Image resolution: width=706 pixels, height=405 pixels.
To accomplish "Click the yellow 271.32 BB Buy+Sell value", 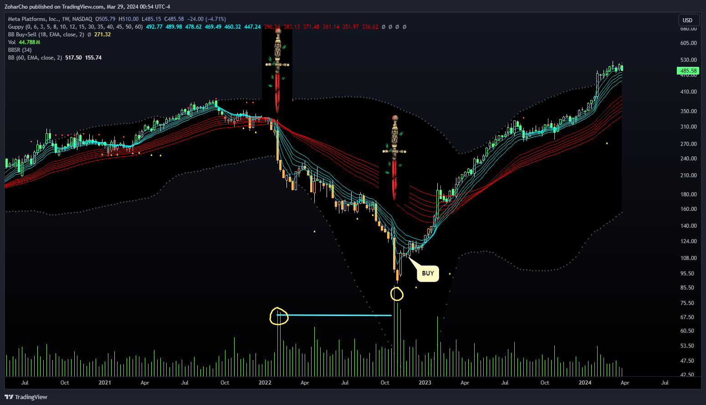I will (x=102, y=35).
